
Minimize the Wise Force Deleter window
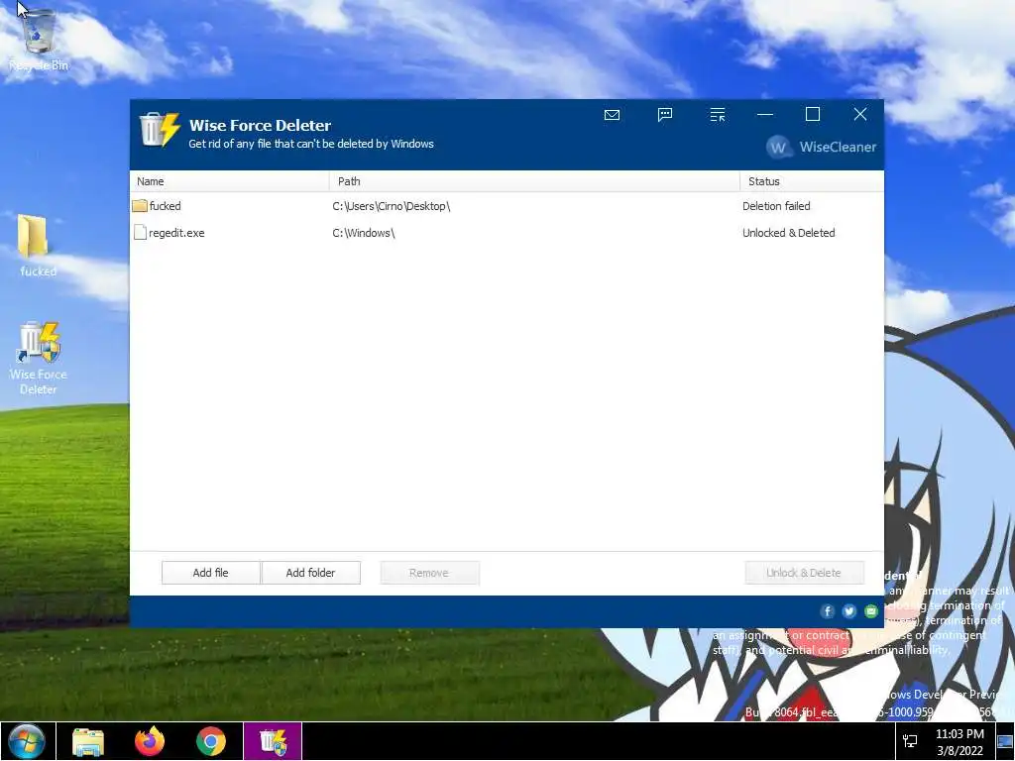click(x=765, y=115)
